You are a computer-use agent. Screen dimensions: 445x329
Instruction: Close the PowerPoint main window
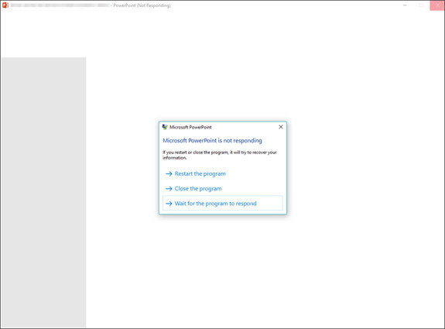(x=437, y=5)
